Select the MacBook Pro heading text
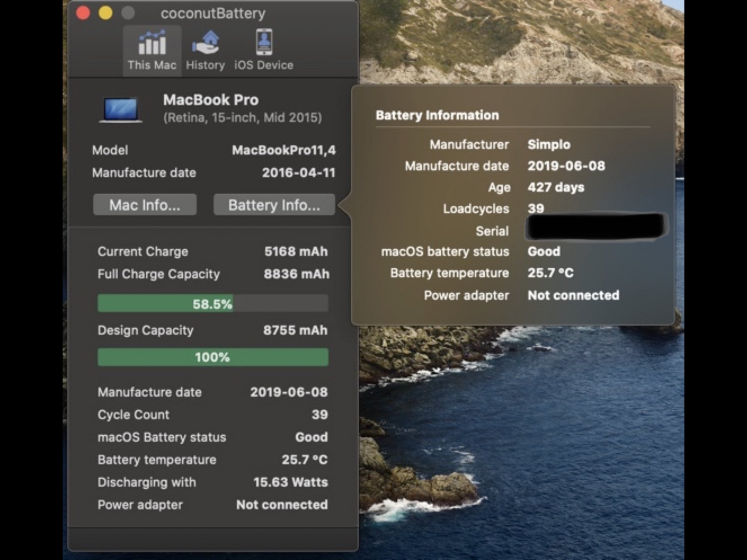This screenshot has height=560, width=747. (211, 100)
